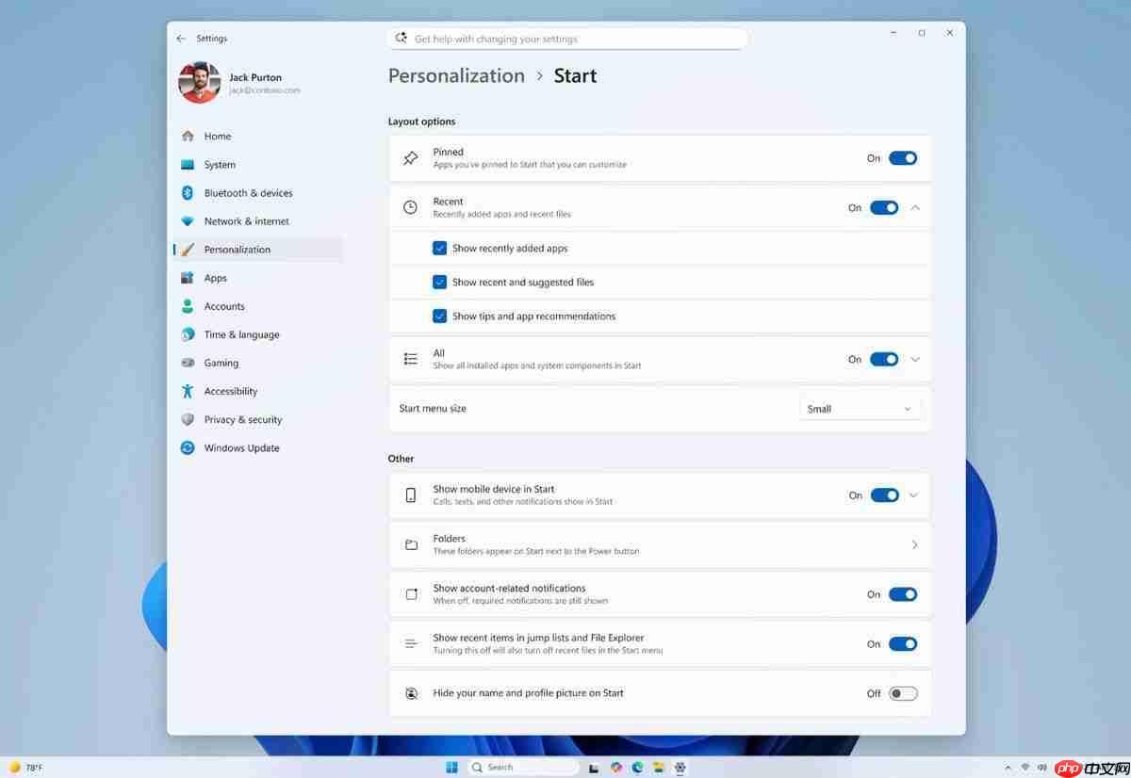
Task: Click the clock icon in Recent row
Action: click(410, 207)
